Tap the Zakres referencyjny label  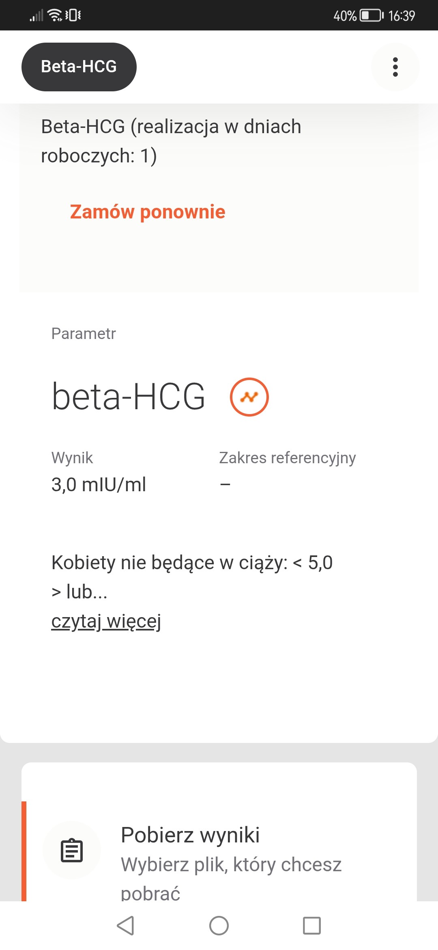coord(287,458)
